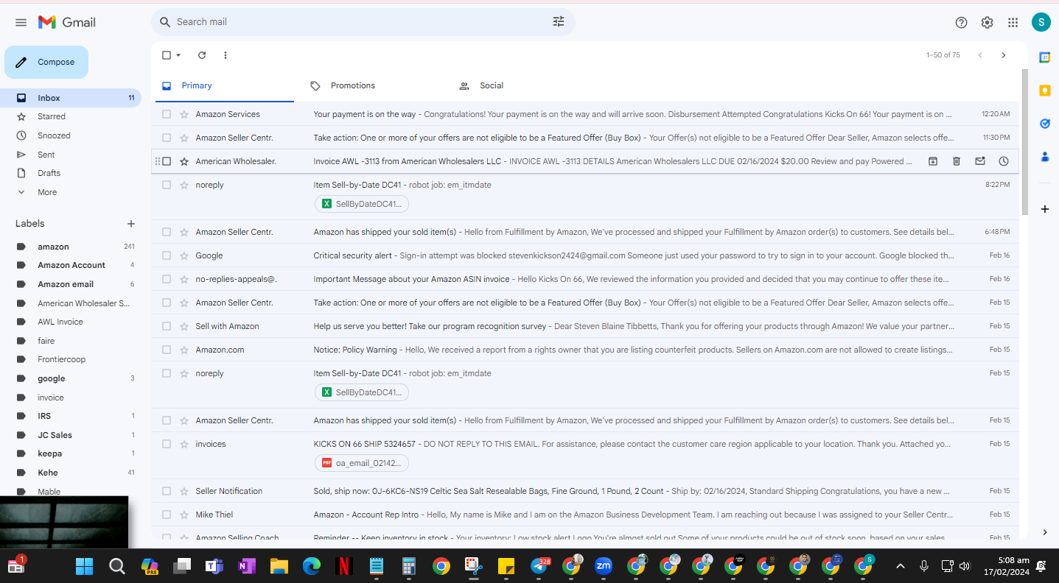Open Zoom from the taskbar
The height and width of the screenshot is (583, 1059).
pos(604,566)
